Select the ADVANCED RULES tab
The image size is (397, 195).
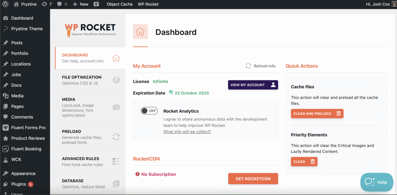90,162
